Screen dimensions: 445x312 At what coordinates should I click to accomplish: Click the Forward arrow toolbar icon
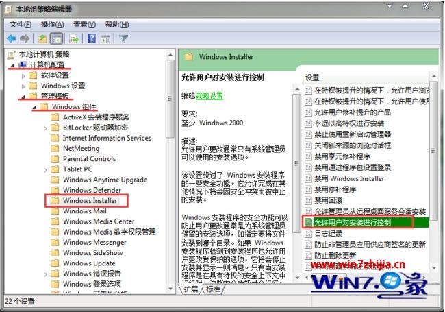25,38
